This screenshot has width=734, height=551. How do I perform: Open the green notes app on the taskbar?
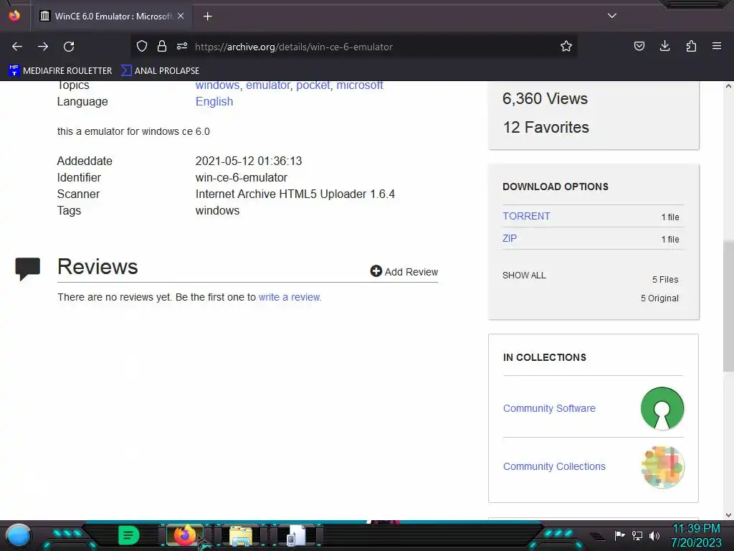128,535
